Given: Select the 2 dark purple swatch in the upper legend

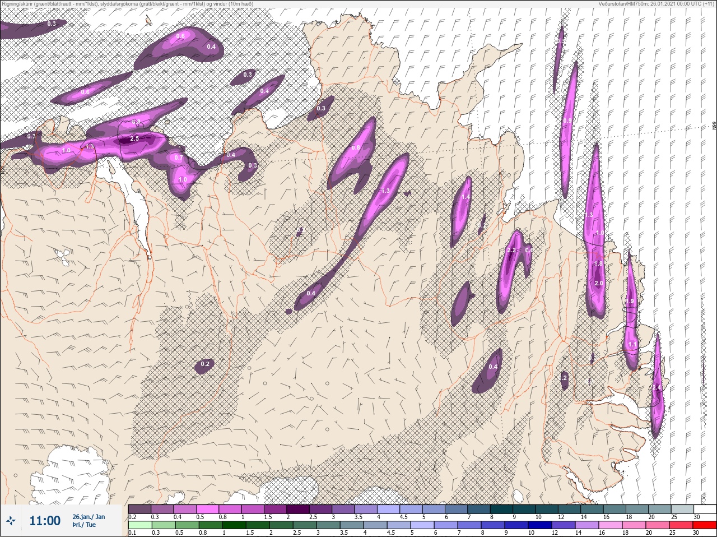Looking at the screenshot, I should (x=298, y=508).
